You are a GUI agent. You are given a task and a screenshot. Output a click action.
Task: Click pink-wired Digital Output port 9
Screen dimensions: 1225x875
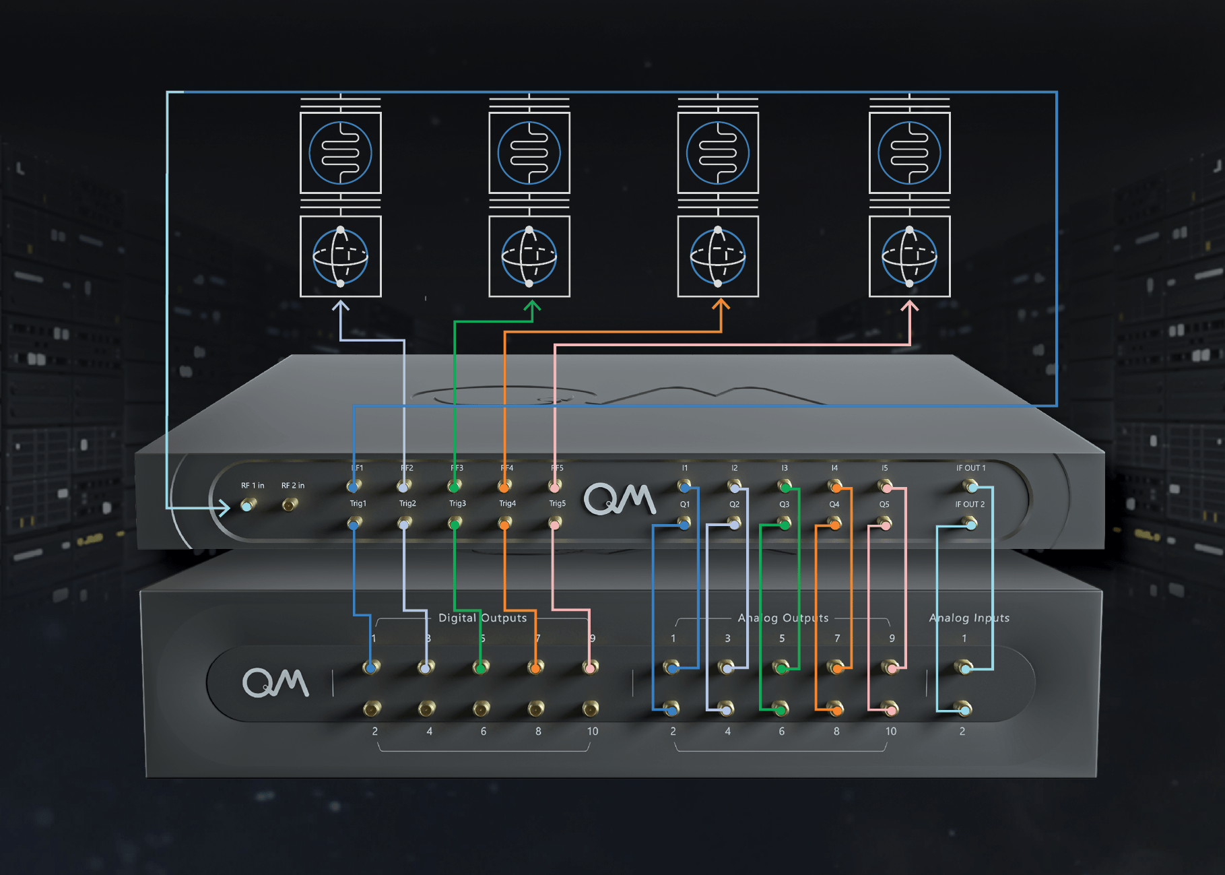(x=591, y=668)
